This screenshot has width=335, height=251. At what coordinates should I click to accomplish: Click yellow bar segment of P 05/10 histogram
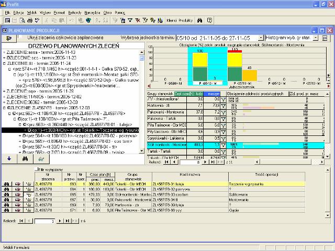tap(200, 60)
